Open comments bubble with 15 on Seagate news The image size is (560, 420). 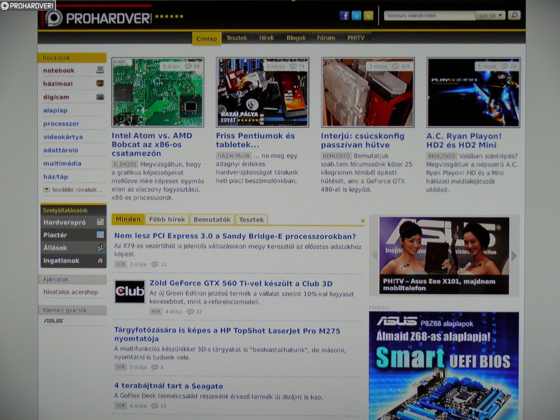(x=159, y=406)
